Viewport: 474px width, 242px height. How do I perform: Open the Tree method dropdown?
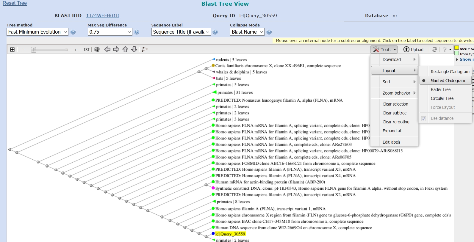tap(37, 32)
